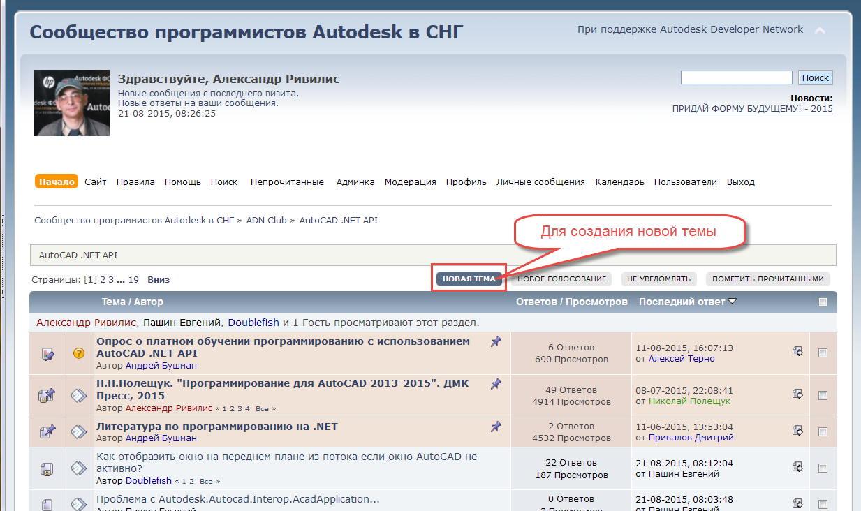Open Новые сообщения с последнего визита link
Viewport: 861px width, 511px height.
coord(208,93)
